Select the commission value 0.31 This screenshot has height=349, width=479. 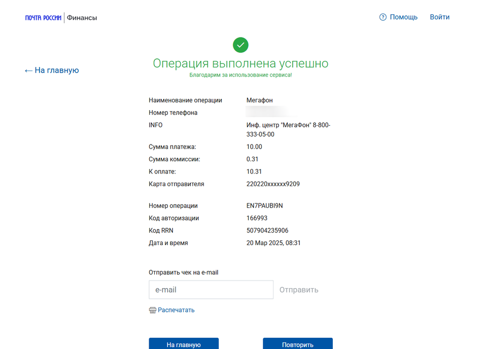252,159
